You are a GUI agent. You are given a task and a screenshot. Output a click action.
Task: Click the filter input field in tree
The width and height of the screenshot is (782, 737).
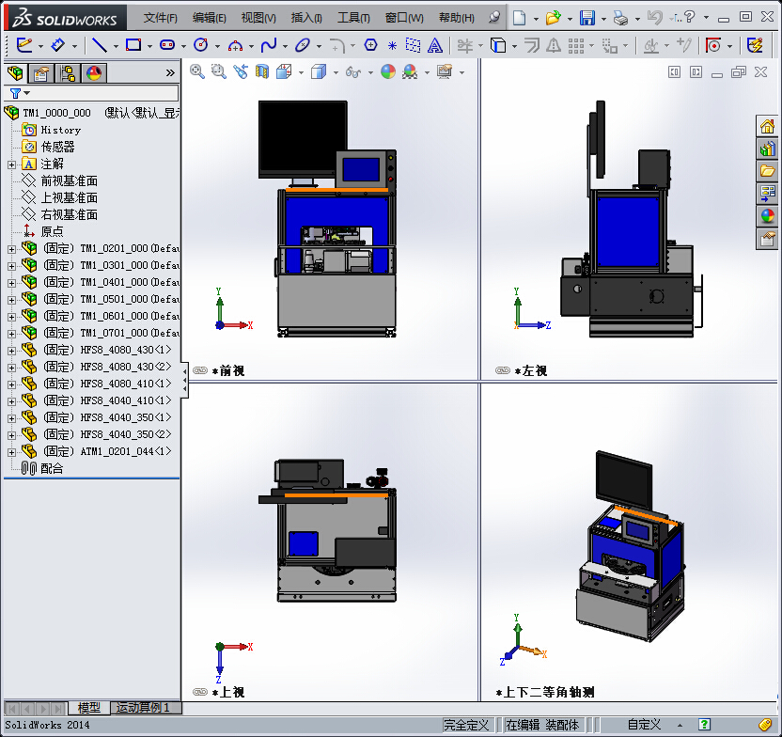[103, 93]
